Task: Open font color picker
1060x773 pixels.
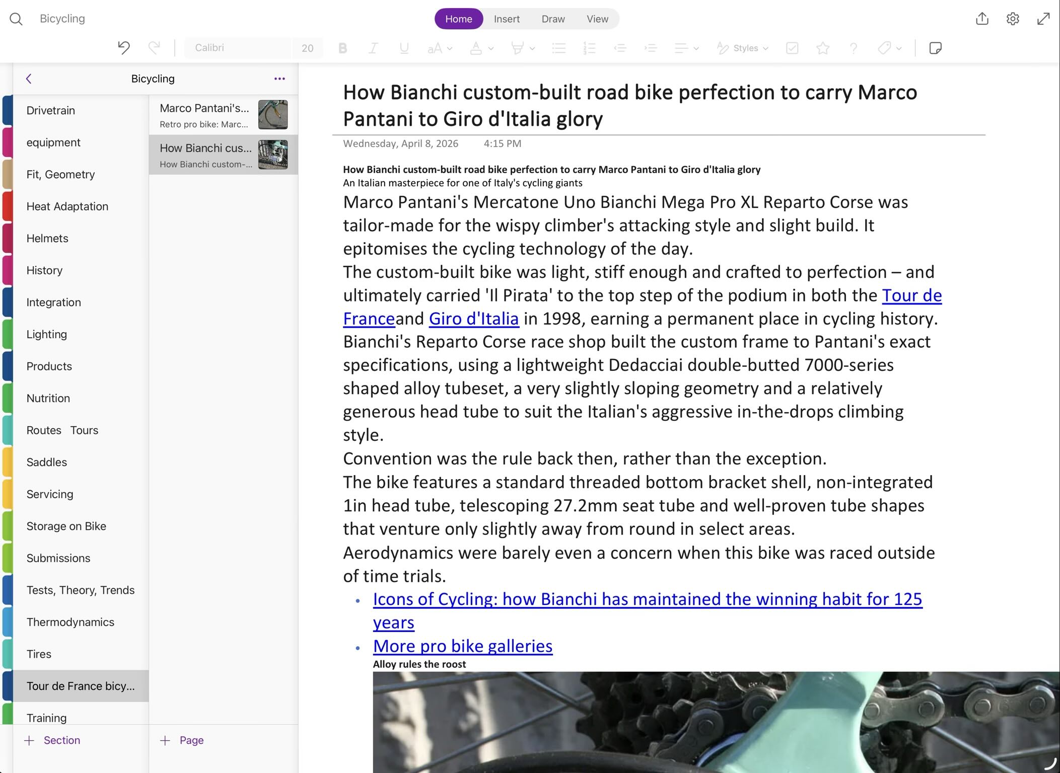Action: tap(481, 48)
